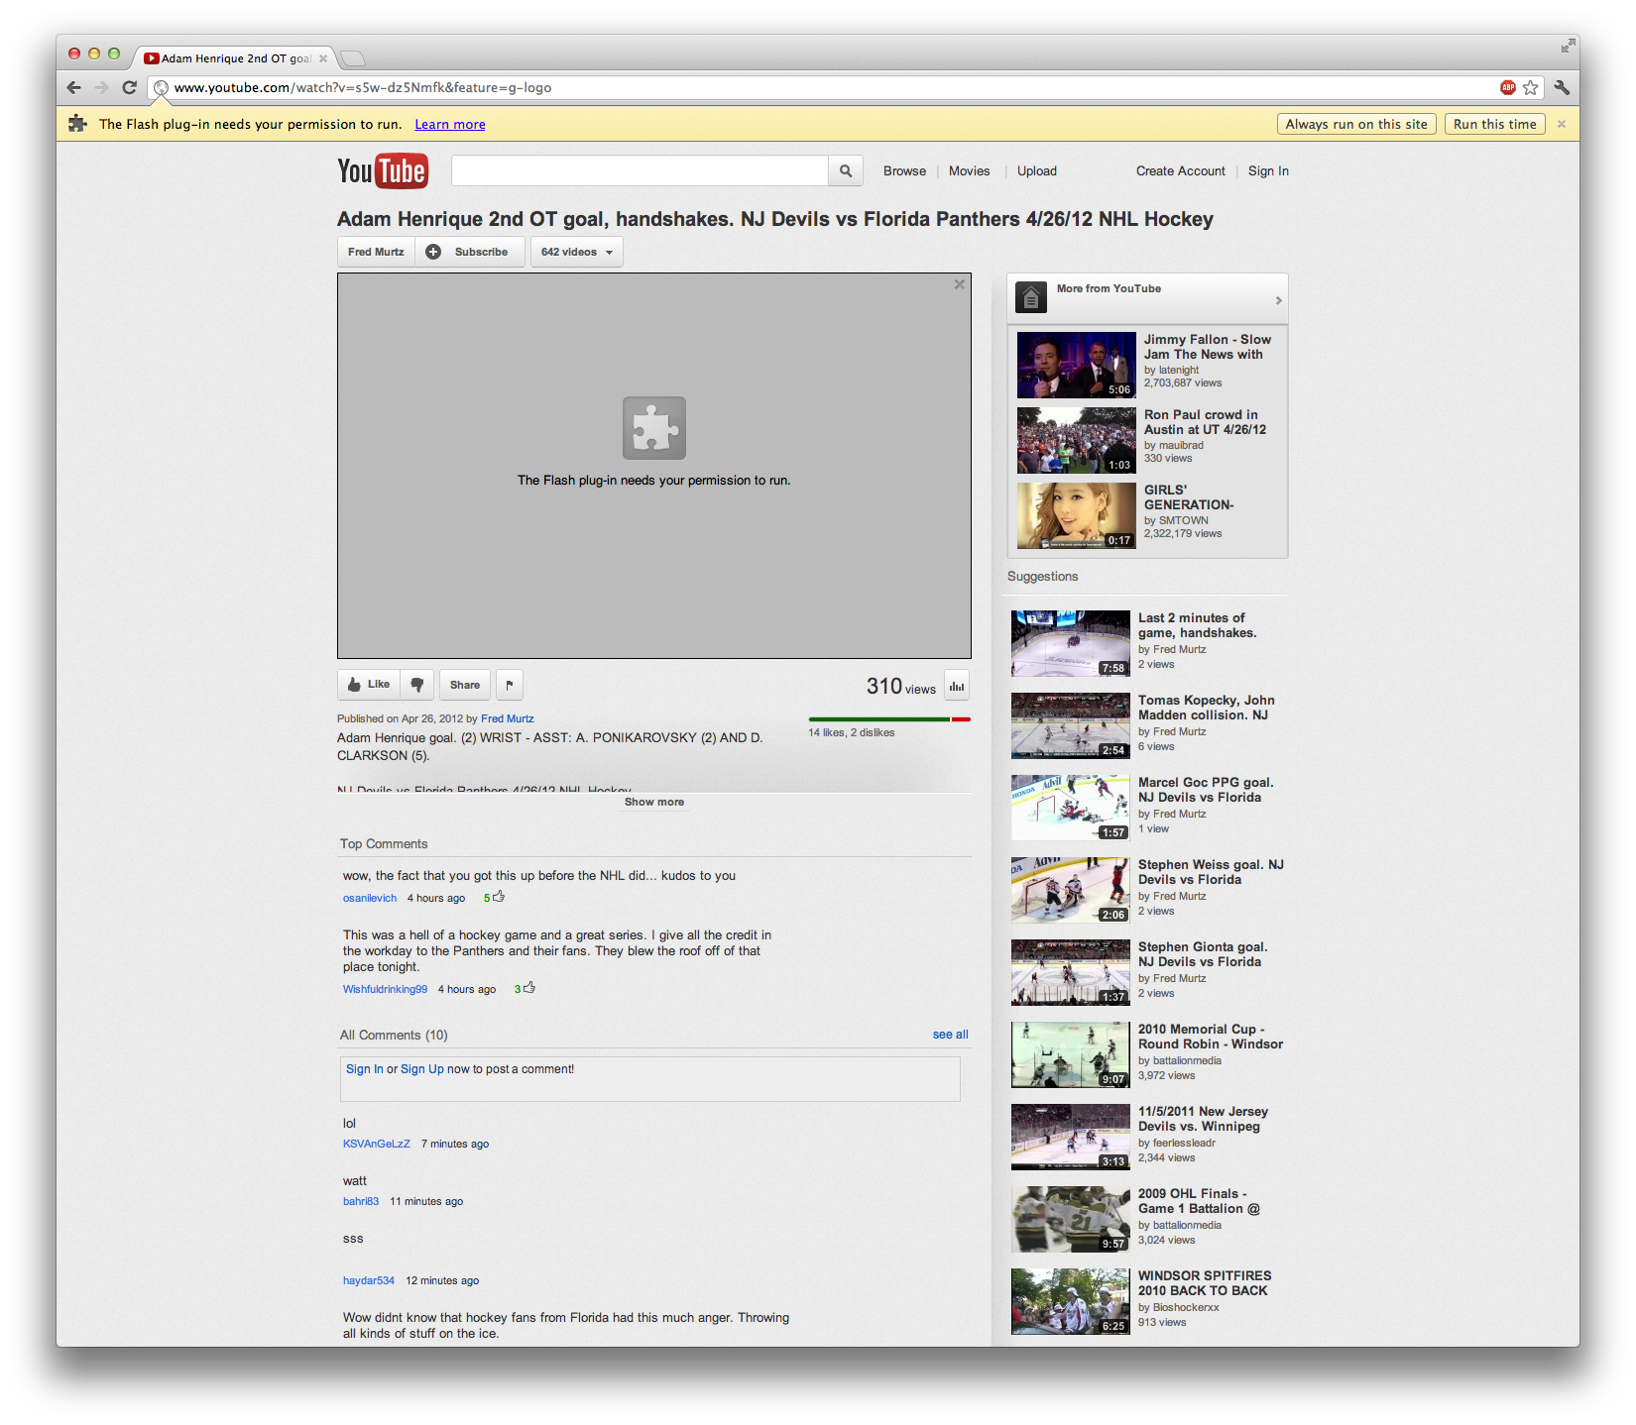Image resolution: width=1636 pixels, height=1425 pixels.
Task: Open KSVAnGeLzZ commenter profile
Action: pos(377,1144)
